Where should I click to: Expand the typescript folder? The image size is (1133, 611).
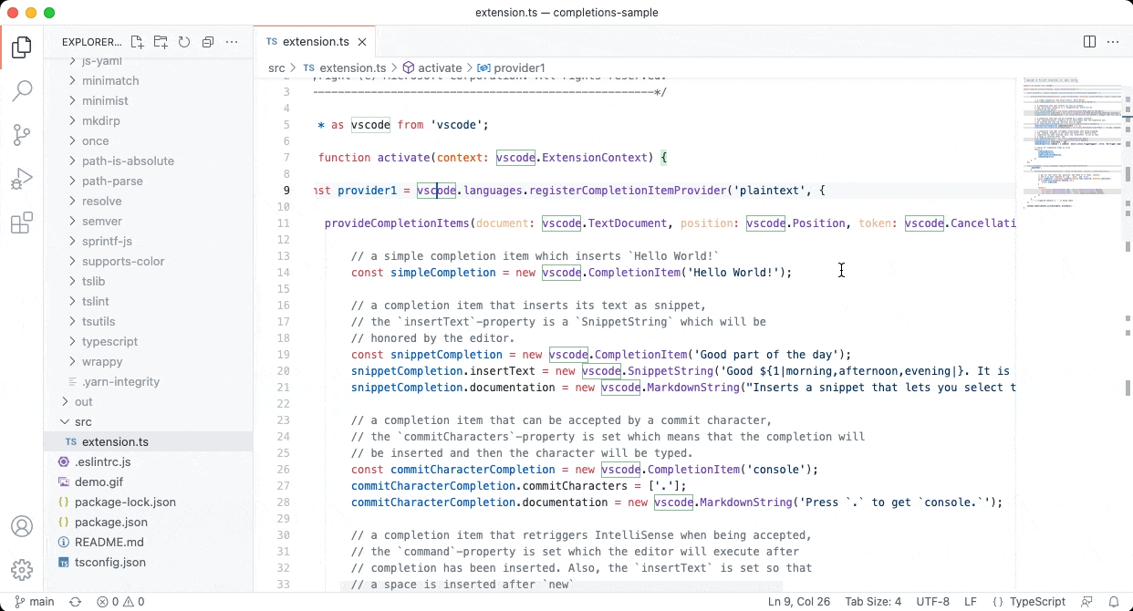click(109, 341)
